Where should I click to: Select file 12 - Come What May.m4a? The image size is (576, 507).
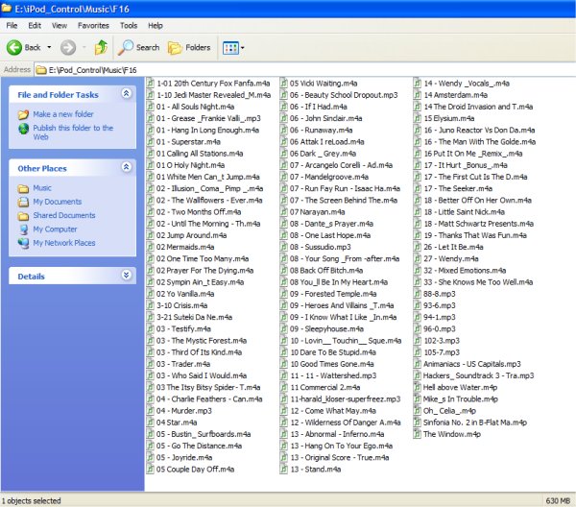[x=333, y=410]
